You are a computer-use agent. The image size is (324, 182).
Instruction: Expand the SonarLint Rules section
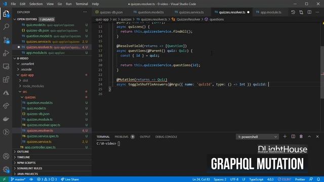pyautogui.click(x=52, y=168)
